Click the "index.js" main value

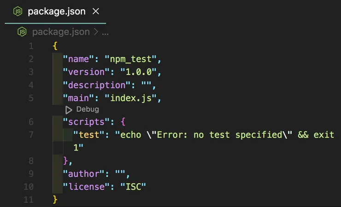[132, 98]
